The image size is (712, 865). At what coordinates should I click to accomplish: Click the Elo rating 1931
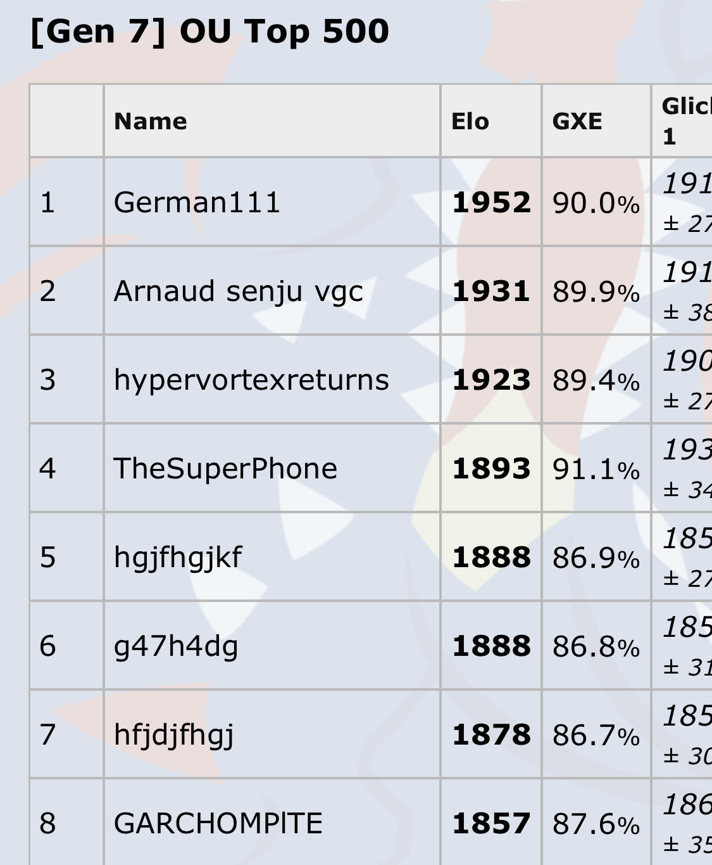(x=491, y=292)
